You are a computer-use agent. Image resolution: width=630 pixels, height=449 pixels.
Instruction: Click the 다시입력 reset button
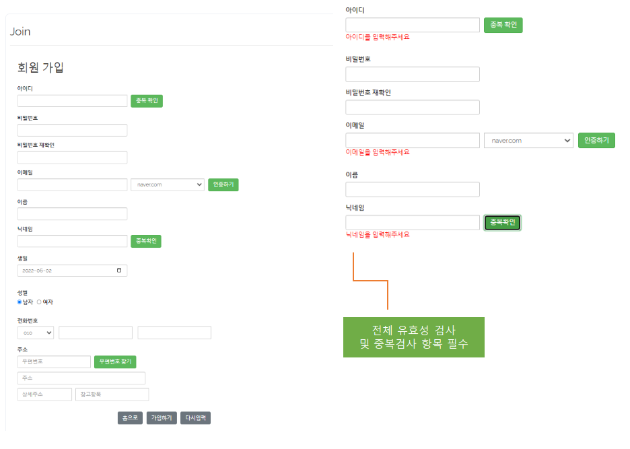click(x=195, y=417)
